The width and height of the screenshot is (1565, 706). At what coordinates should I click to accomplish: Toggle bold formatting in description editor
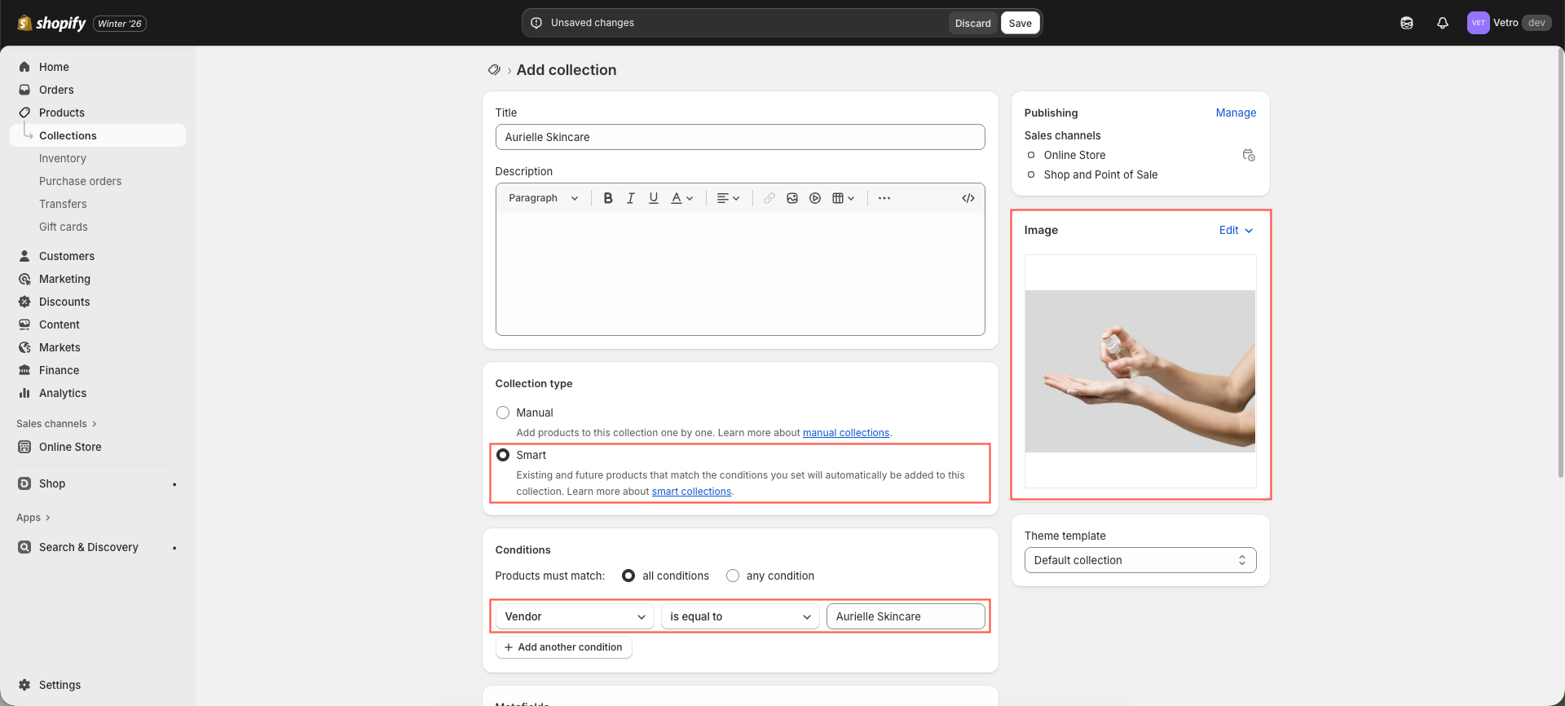[x=608, y=198]
